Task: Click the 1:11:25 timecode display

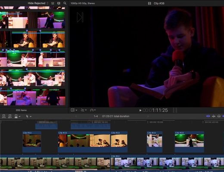Action: tap(155, 110)
